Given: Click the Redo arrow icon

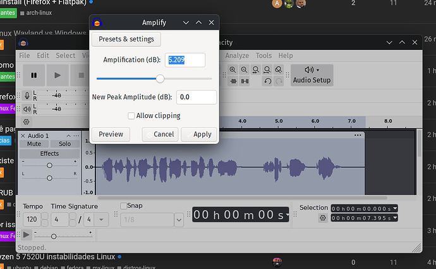Looking at the screenshot, I should (x=279, y=81).
